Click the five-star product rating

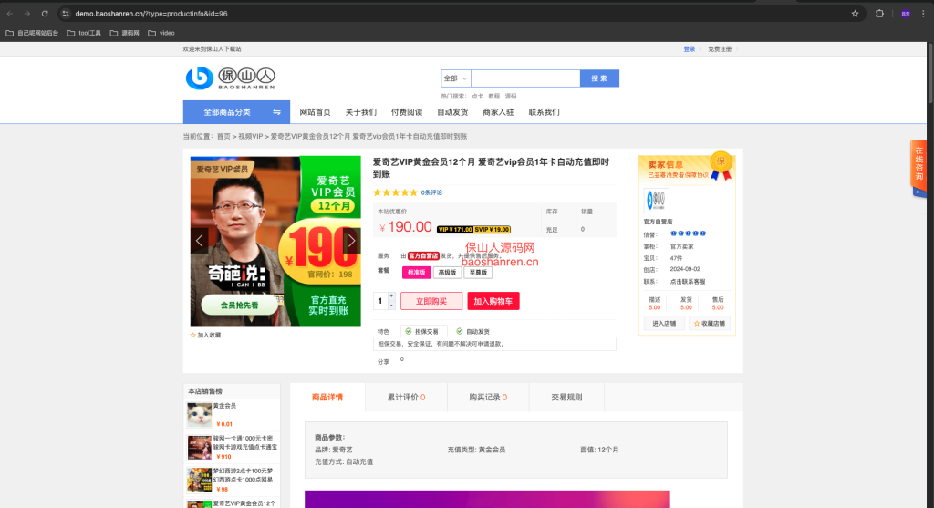click(x=395, y=192)
